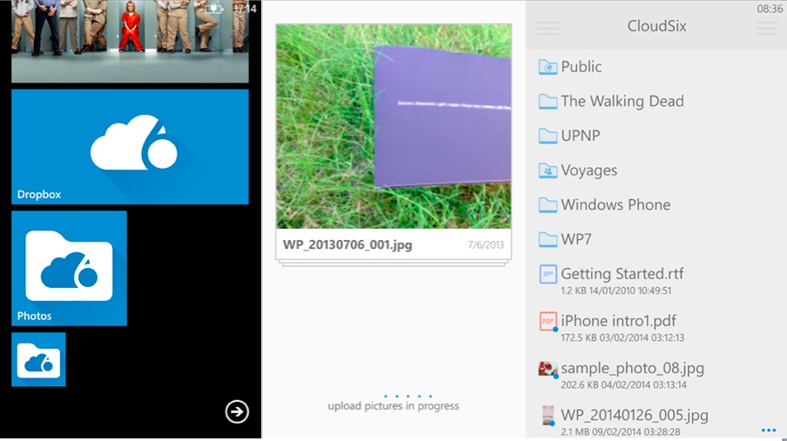This screenshot has height=441, width=787.
Task: Tap The Walking Dead folder icon
Action: click(x=548, y=102)
